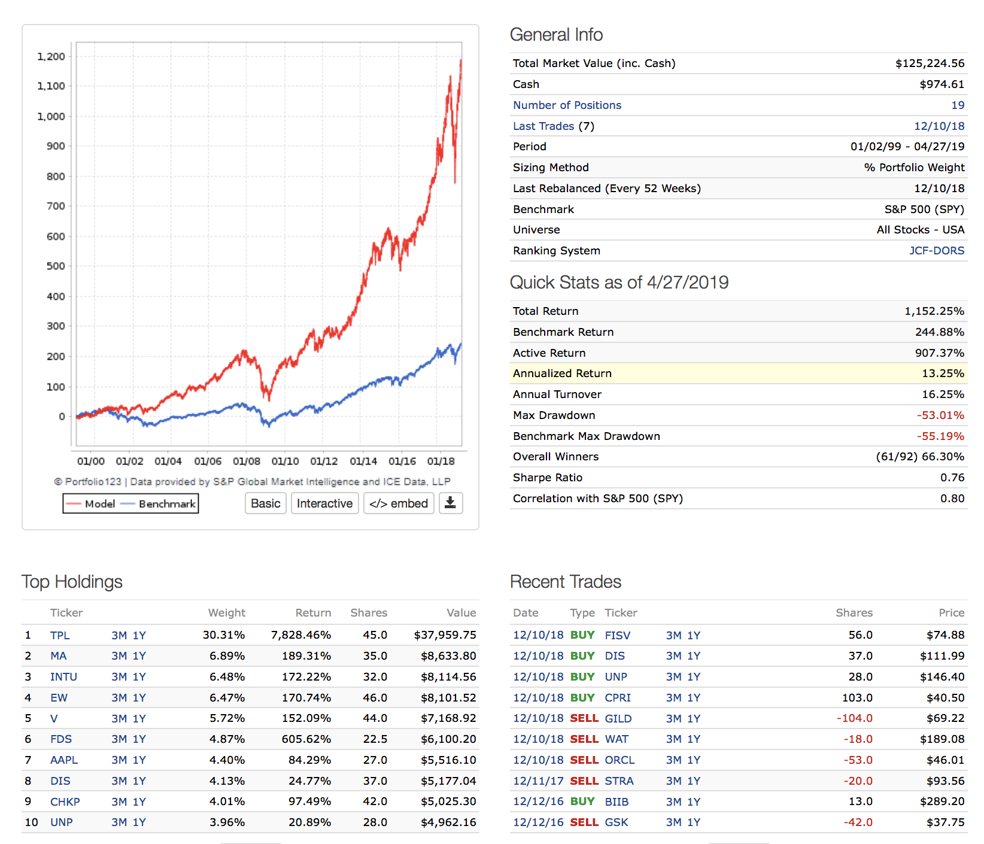Viewport: 984px width, 844px height.
Task: Click the embed code button
Action: pos(399,503)
